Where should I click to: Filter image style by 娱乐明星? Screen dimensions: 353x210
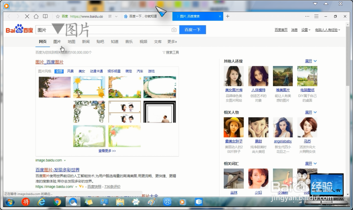click(114, 71)
